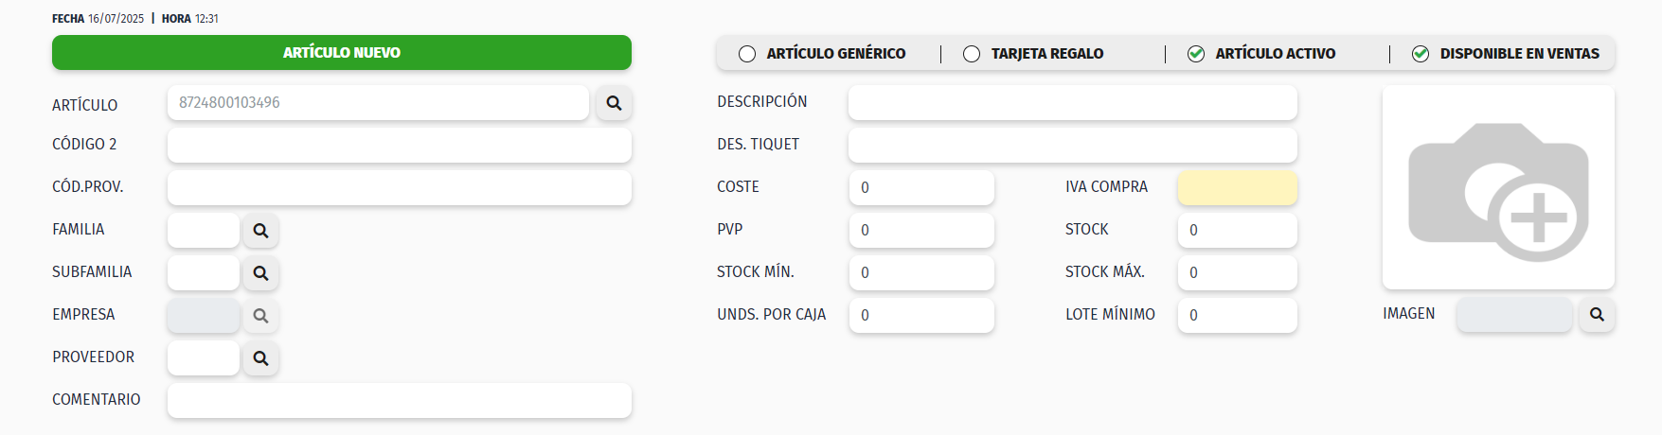Enable the TARJETA REGALO option

[x=972, y=54]
